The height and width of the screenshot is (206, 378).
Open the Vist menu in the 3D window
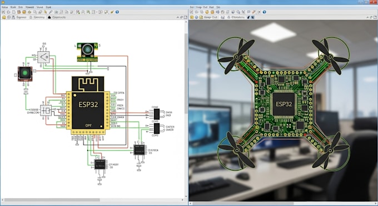click(x=211, y=7)
